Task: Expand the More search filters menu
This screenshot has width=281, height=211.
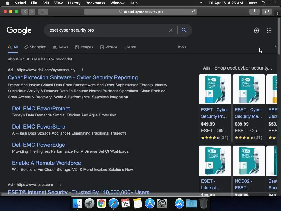Action: tap(130, 47)
